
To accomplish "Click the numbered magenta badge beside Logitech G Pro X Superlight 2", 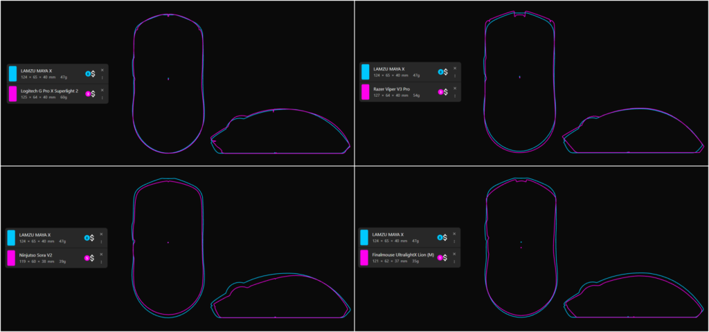I will 88,94.
